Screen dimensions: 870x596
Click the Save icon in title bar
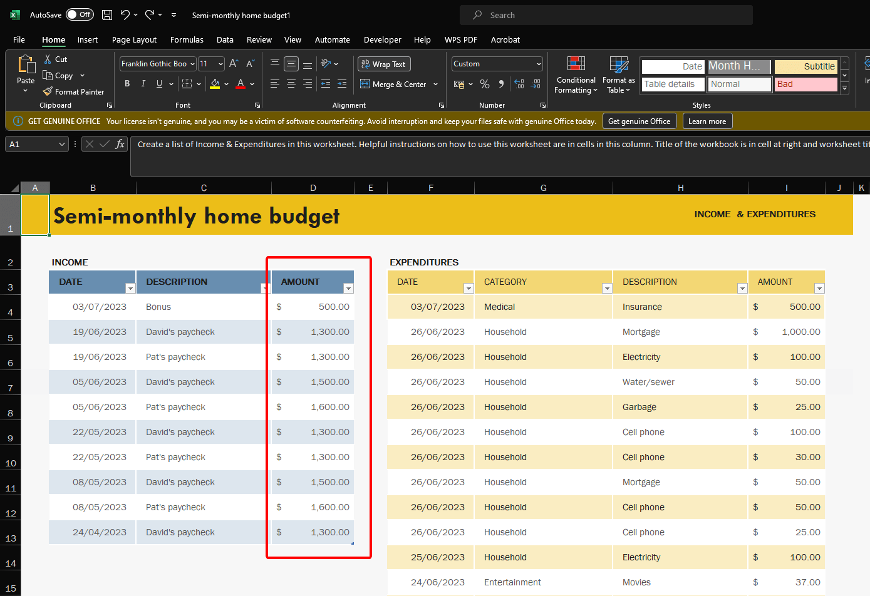point(107,15)
